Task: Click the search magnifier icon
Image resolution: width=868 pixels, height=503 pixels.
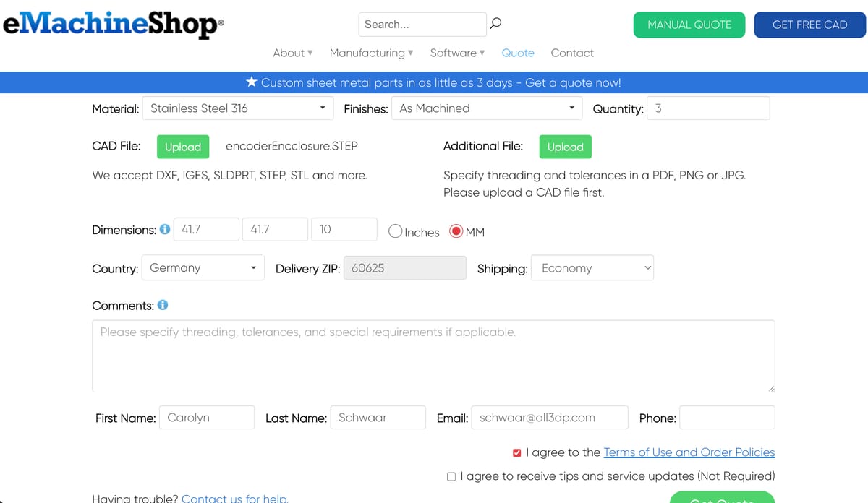Action: pos(495,24)
